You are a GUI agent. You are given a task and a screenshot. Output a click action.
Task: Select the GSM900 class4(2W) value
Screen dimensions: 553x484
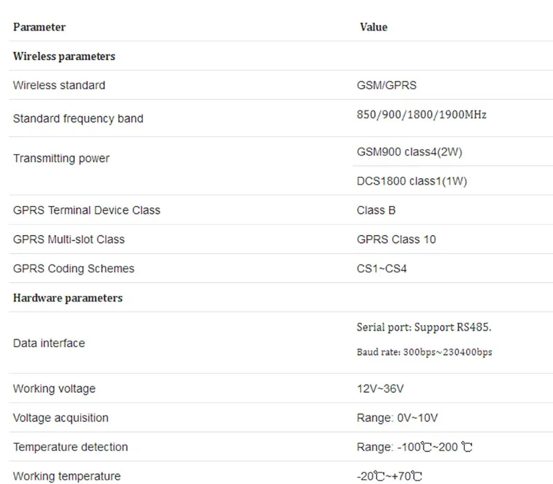409,152
